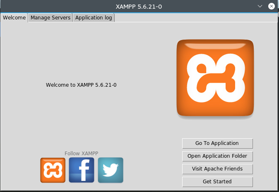The width and height of the screenshot is (279, 192).
Task: Open the Facebook follow icon
Action: pos(82,170)
